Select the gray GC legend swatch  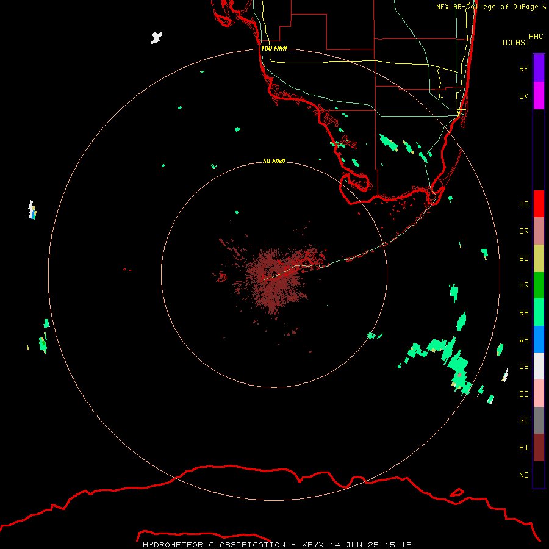click(539, 420)
